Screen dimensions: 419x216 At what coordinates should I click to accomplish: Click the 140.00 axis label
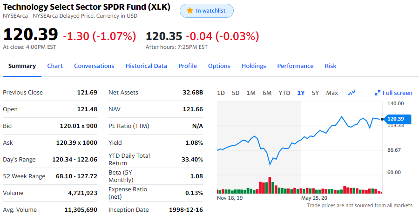395,103
